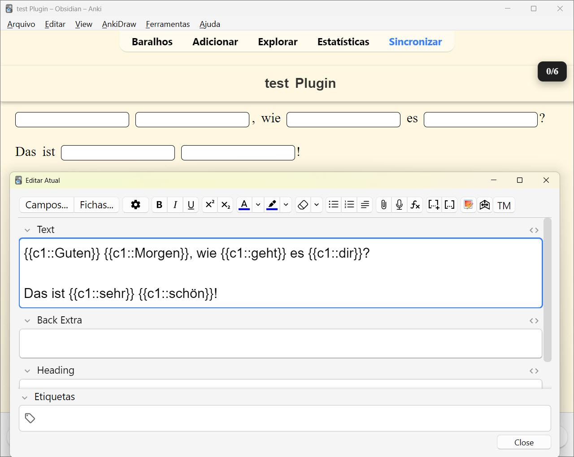Viewport: 574px width, 457px height.
Task: Open editor settings gear icon
Action: (x=135, y=205)
